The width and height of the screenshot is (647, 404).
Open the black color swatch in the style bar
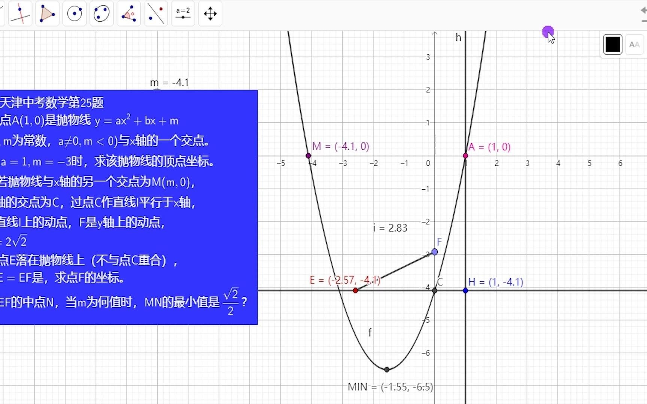pos(612,44)
